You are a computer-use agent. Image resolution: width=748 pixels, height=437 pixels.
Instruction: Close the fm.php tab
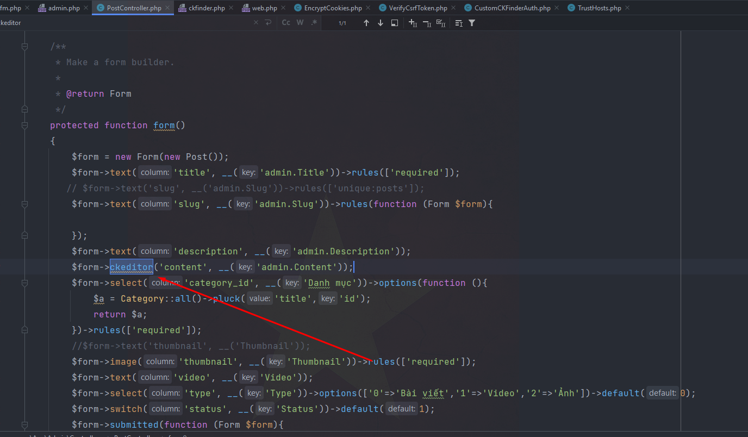[28, 8]
